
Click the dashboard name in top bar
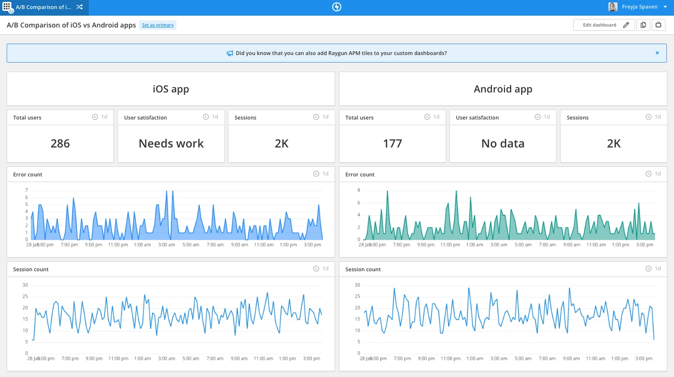pyautogui.click(x=44, y=7)
